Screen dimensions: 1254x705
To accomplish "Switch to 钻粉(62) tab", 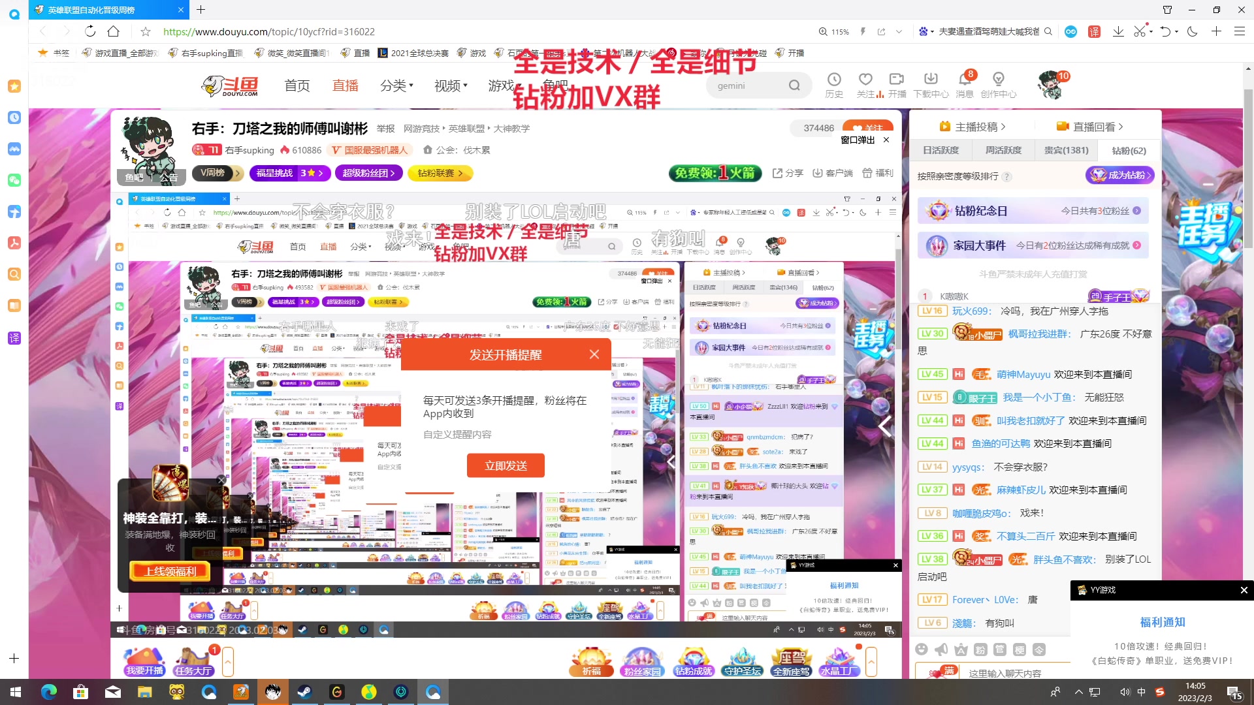I will (1129, 150).
